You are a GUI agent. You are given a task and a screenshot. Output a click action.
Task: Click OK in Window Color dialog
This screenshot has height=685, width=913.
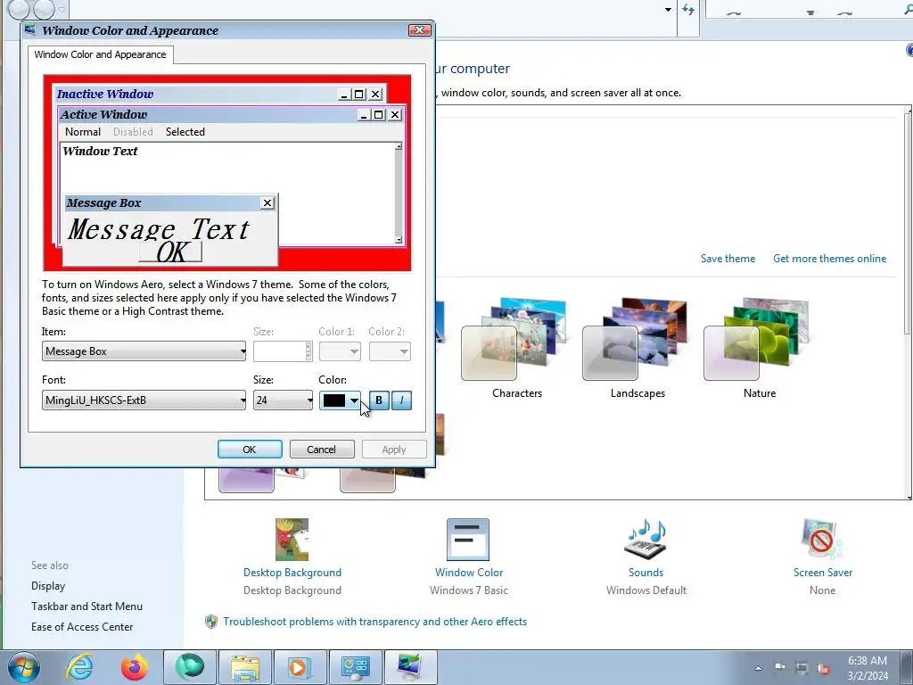250,450
